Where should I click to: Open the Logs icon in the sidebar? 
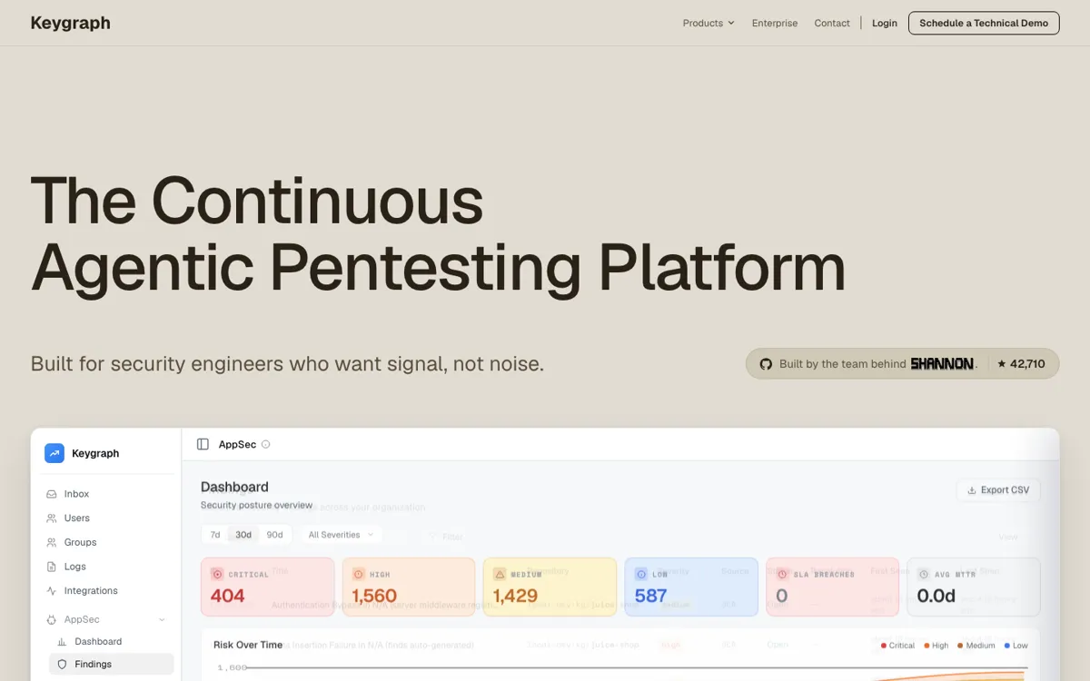[x=52, y=567]
